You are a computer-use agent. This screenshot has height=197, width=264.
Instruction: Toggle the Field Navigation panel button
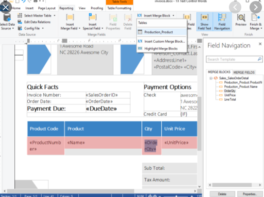[x=222, y=22]
